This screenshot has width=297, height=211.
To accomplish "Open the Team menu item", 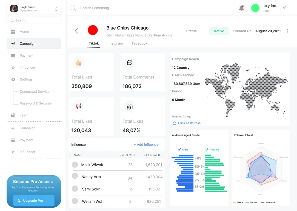I will [x=24, y=115].
